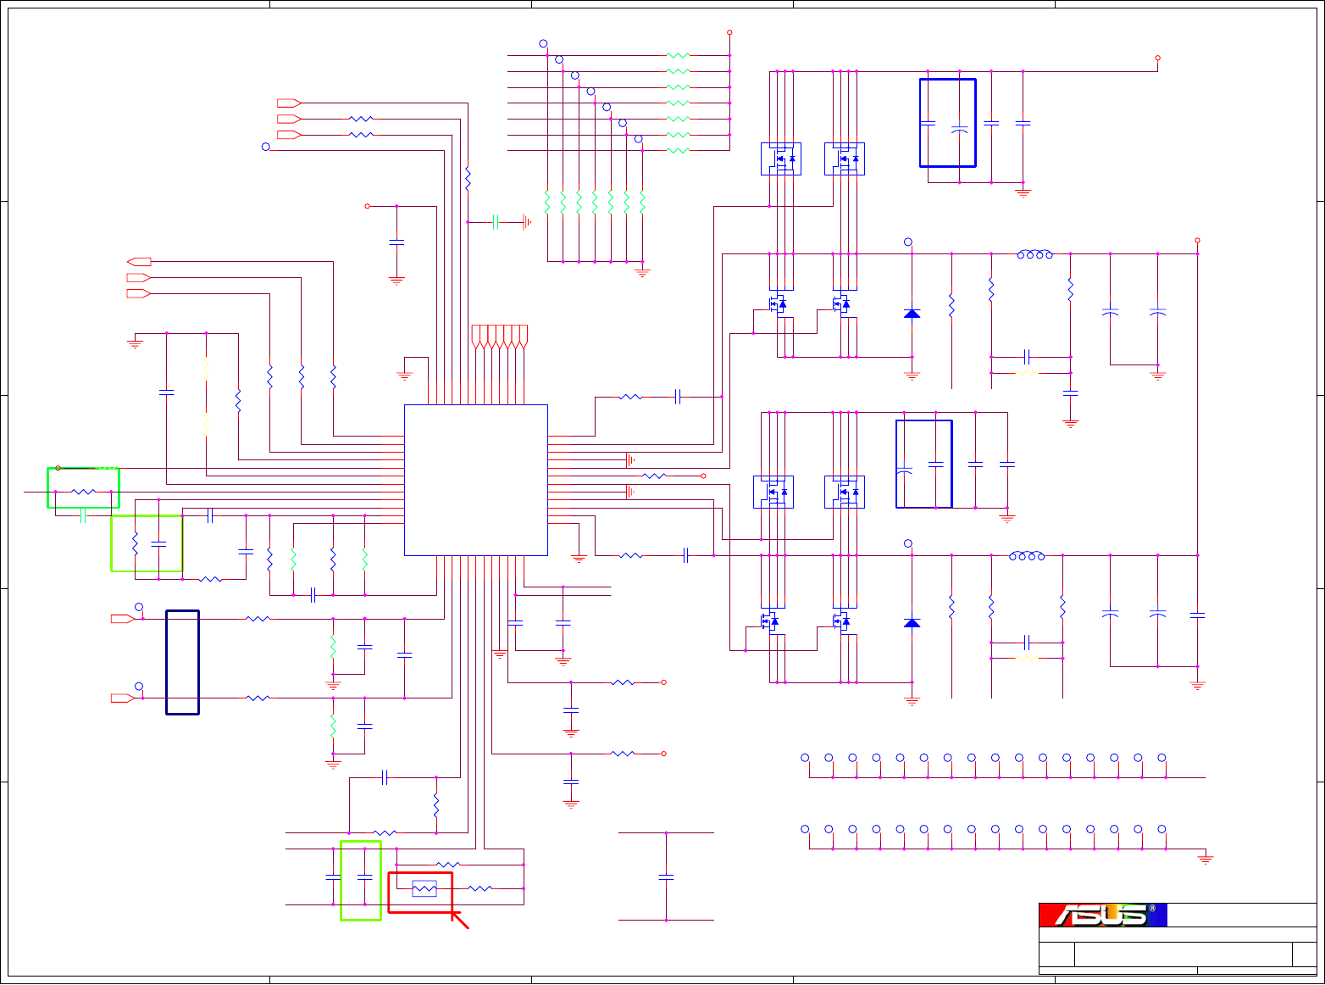Click ground symbol under the green pull-down bank
1325x985 pixels.
pos(642,272)
